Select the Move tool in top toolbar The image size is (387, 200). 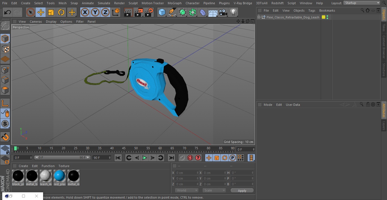pos(41,12)
